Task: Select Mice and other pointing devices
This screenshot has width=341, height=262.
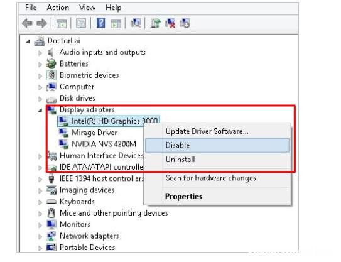Action: [x=114, y=213]
